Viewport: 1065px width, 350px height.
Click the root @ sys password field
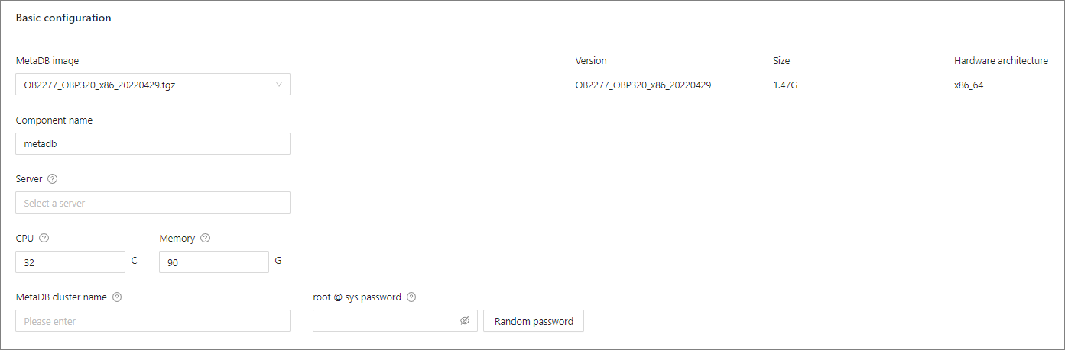pos(386,321)
